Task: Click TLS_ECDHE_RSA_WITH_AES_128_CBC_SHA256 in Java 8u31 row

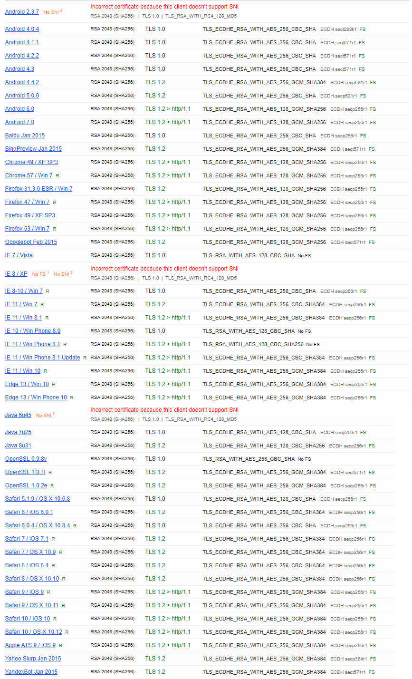Action: 264,446
